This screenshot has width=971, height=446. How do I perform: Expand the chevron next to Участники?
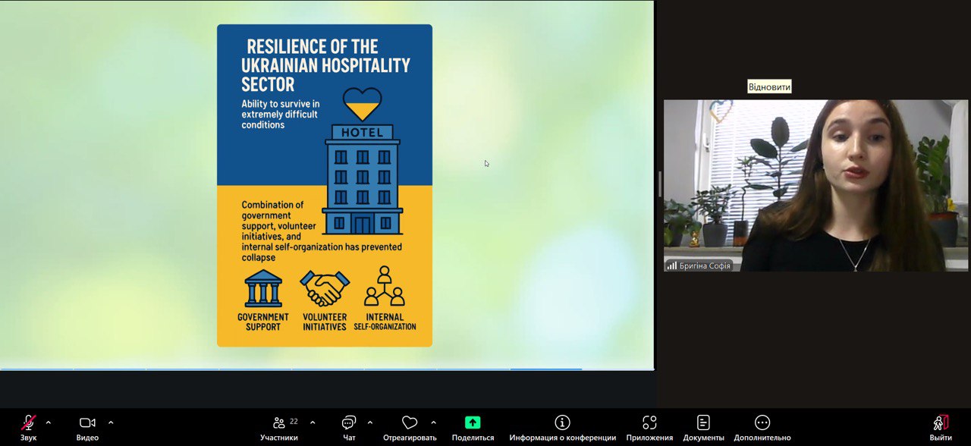(313, 422)
